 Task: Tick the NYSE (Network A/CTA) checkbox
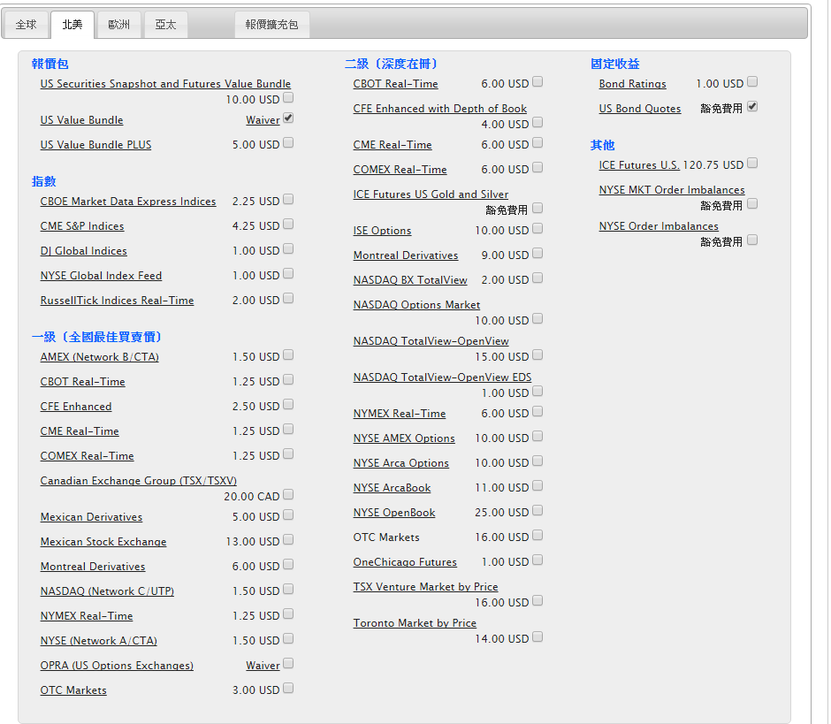coord(288,638)
